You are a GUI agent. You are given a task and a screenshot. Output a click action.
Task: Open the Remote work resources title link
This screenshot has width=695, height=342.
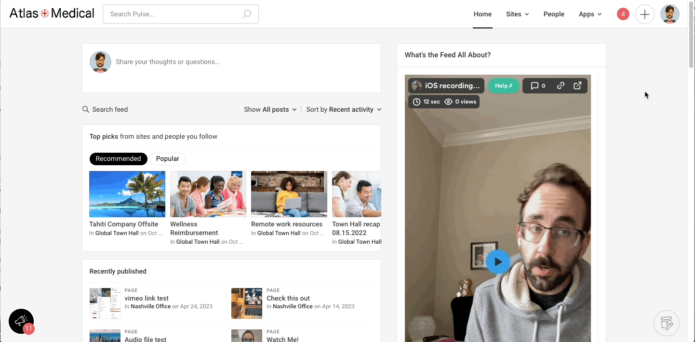(x=287, y=224)
